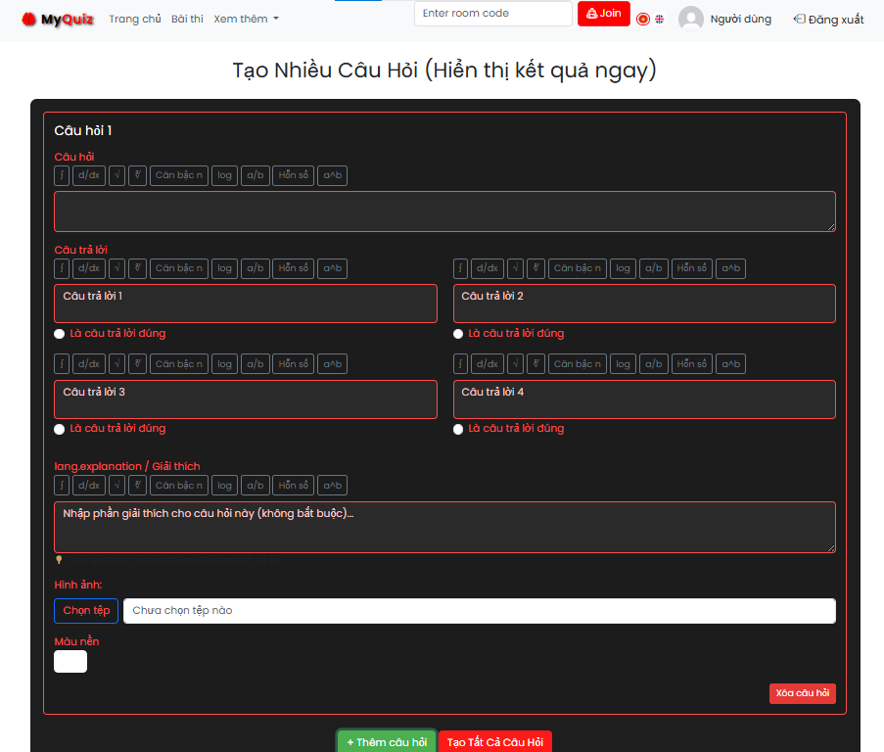Click the integral symbol button above the question field
The image size is (884, 752).
[x=62, y=176]
